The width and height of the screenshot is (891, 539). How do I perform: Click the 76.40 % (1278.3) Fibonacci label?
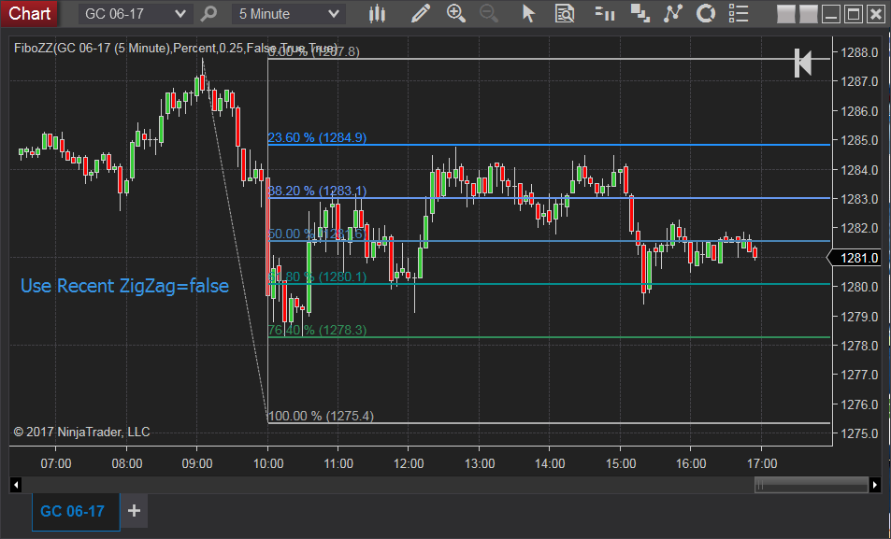click(317, 330)
